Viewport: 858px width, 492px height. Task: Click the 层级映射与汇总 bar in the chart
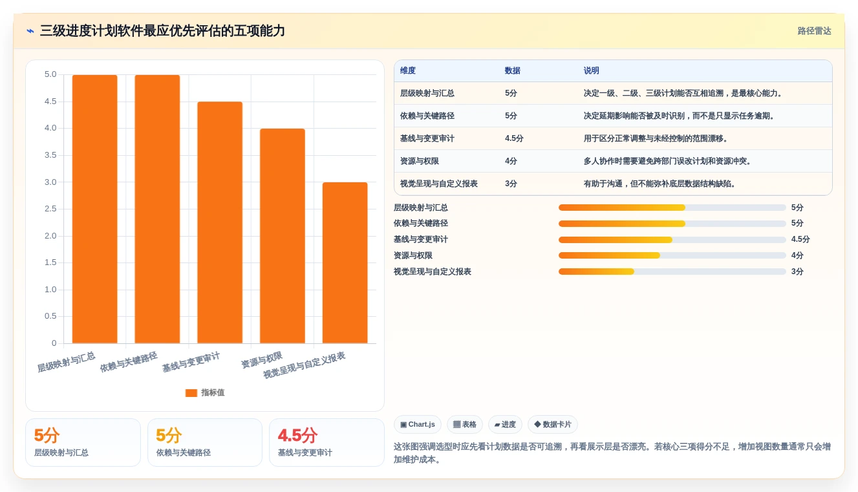point(94,209)
